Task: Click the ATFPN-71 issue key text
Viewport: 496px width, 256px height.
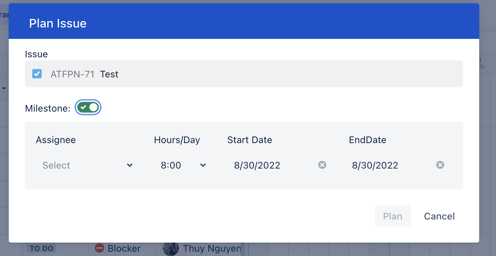Action: (x=73, y=74)
